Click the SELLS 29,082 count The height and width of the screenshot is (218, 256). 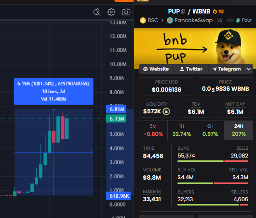click(239, 156)
